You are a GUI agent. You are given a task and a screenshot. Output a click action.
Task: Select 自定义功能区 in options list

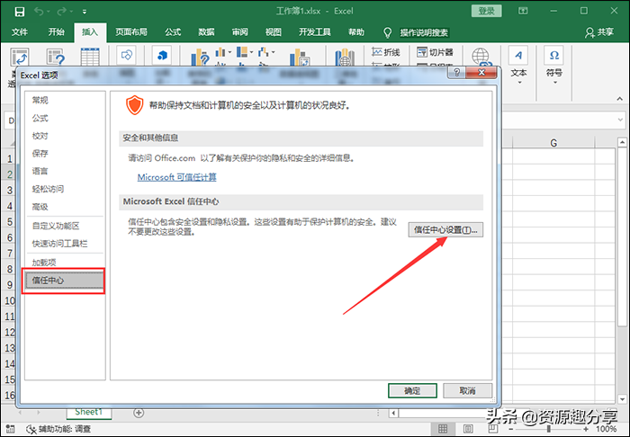coord(56,226)
